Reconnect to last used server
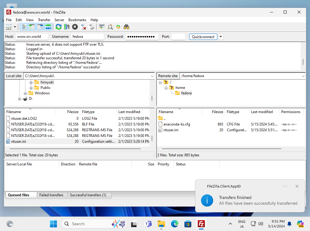Viewport: 310px width, 231px height. (91, 27)
